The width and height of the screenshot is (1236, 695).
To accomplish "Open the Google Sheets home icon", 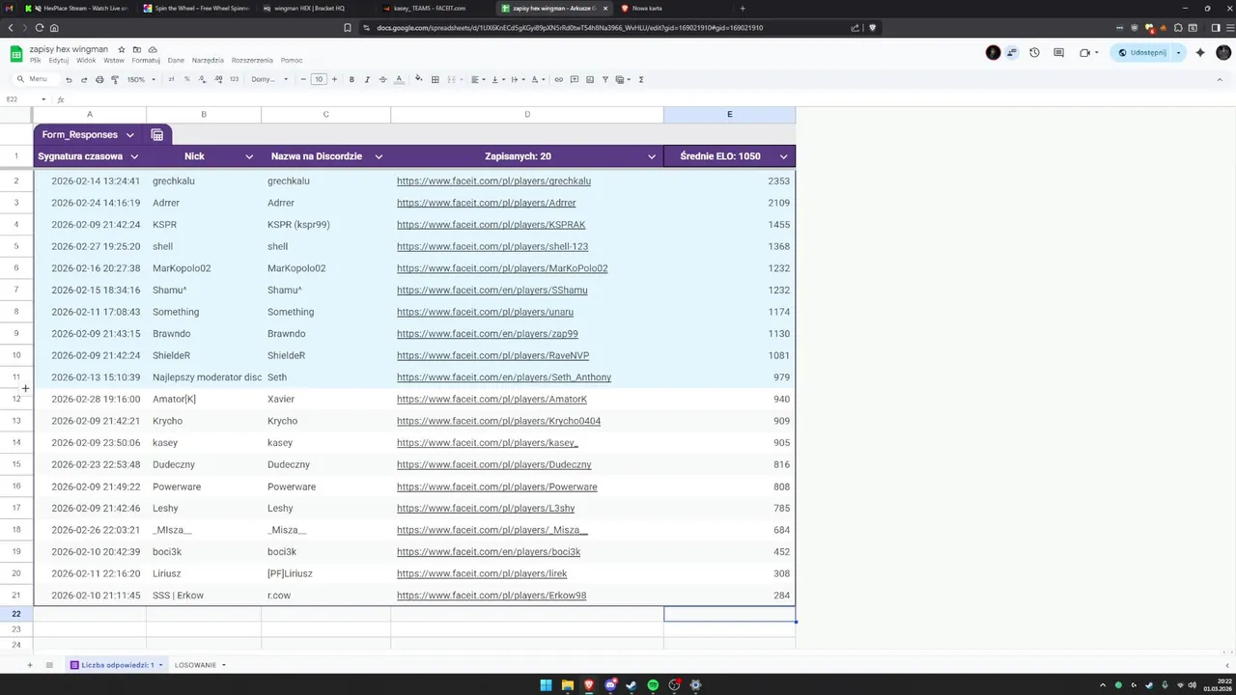I will coord(16,54).
